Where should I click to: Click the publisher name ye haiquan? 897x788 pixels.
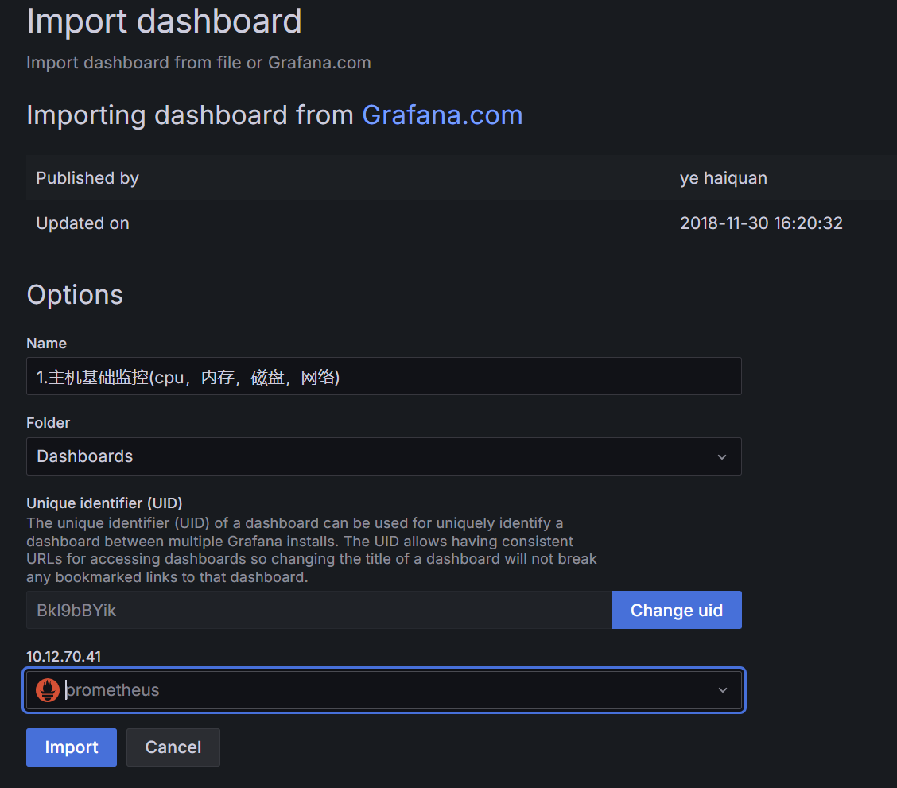point(723,178)
